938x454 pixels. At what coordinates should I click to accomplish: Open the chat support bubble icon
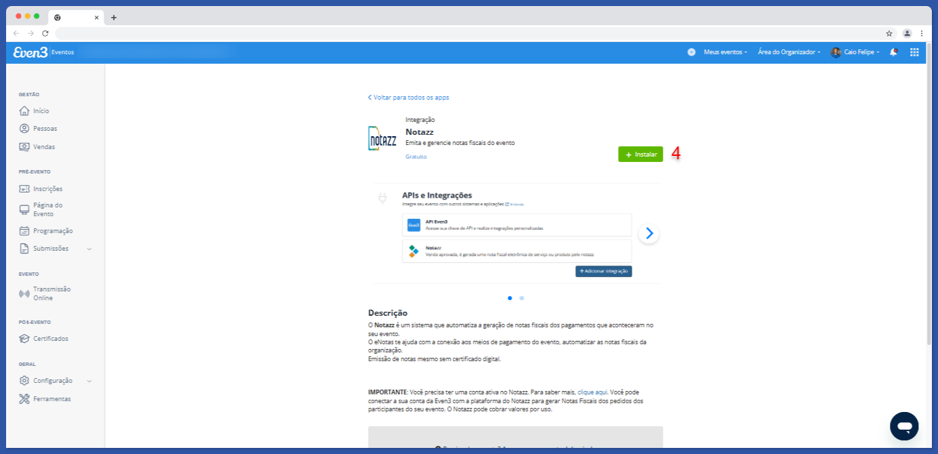(x=904, y=426)
